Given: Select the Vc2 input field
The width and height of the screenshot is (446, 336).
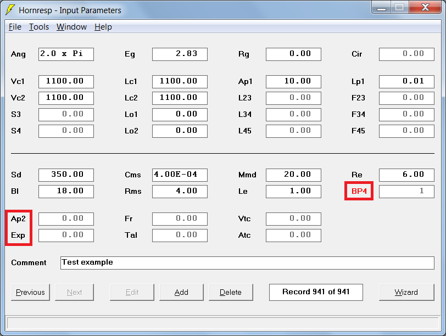Looking at the screenshot, I should (x=66, y=98).
